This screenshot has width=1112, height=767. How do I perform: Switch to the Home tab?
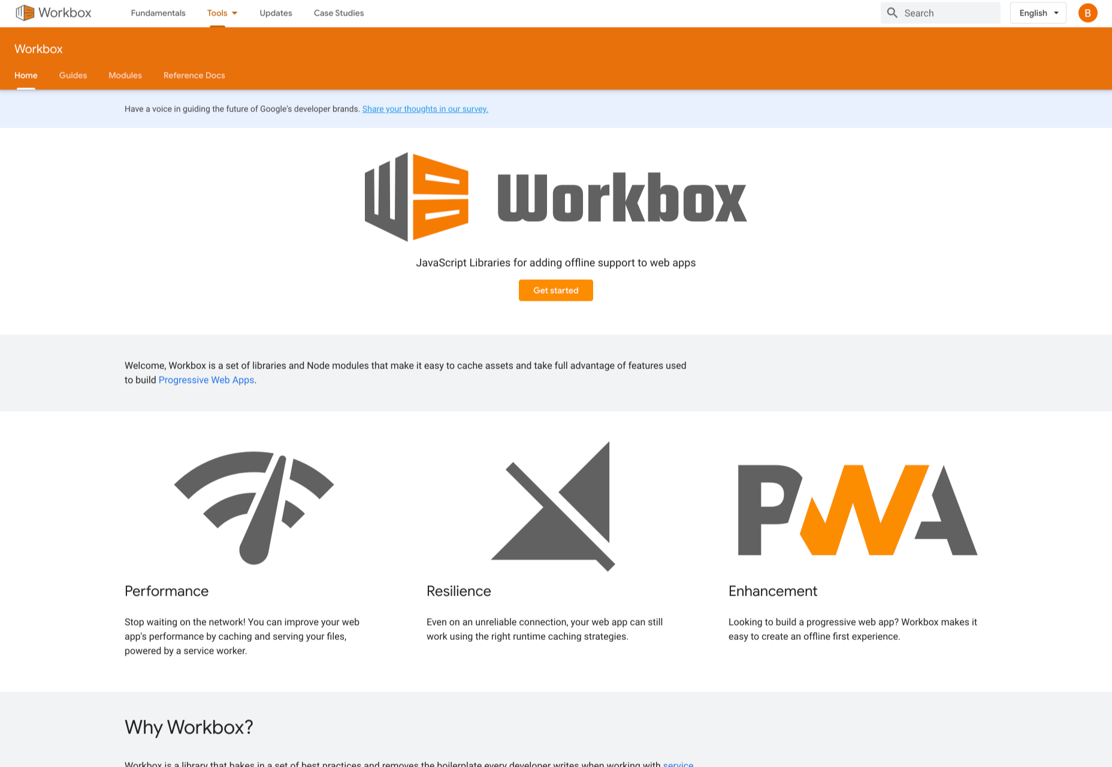pos(26,76)
